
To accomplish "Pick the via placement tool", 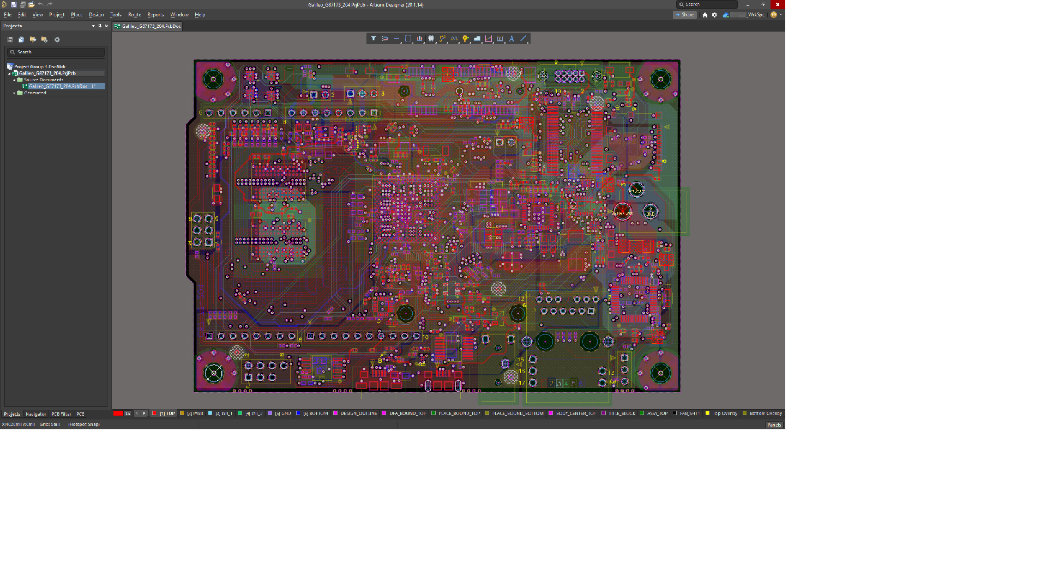I will [465, 39].
